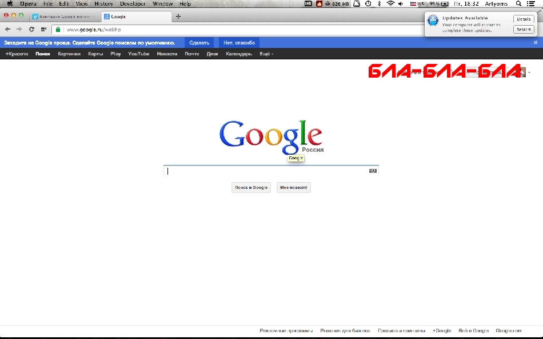The width and height of the screenshot is (543, 339).
Task: Select the Google tab
Action: coord(137,17)
